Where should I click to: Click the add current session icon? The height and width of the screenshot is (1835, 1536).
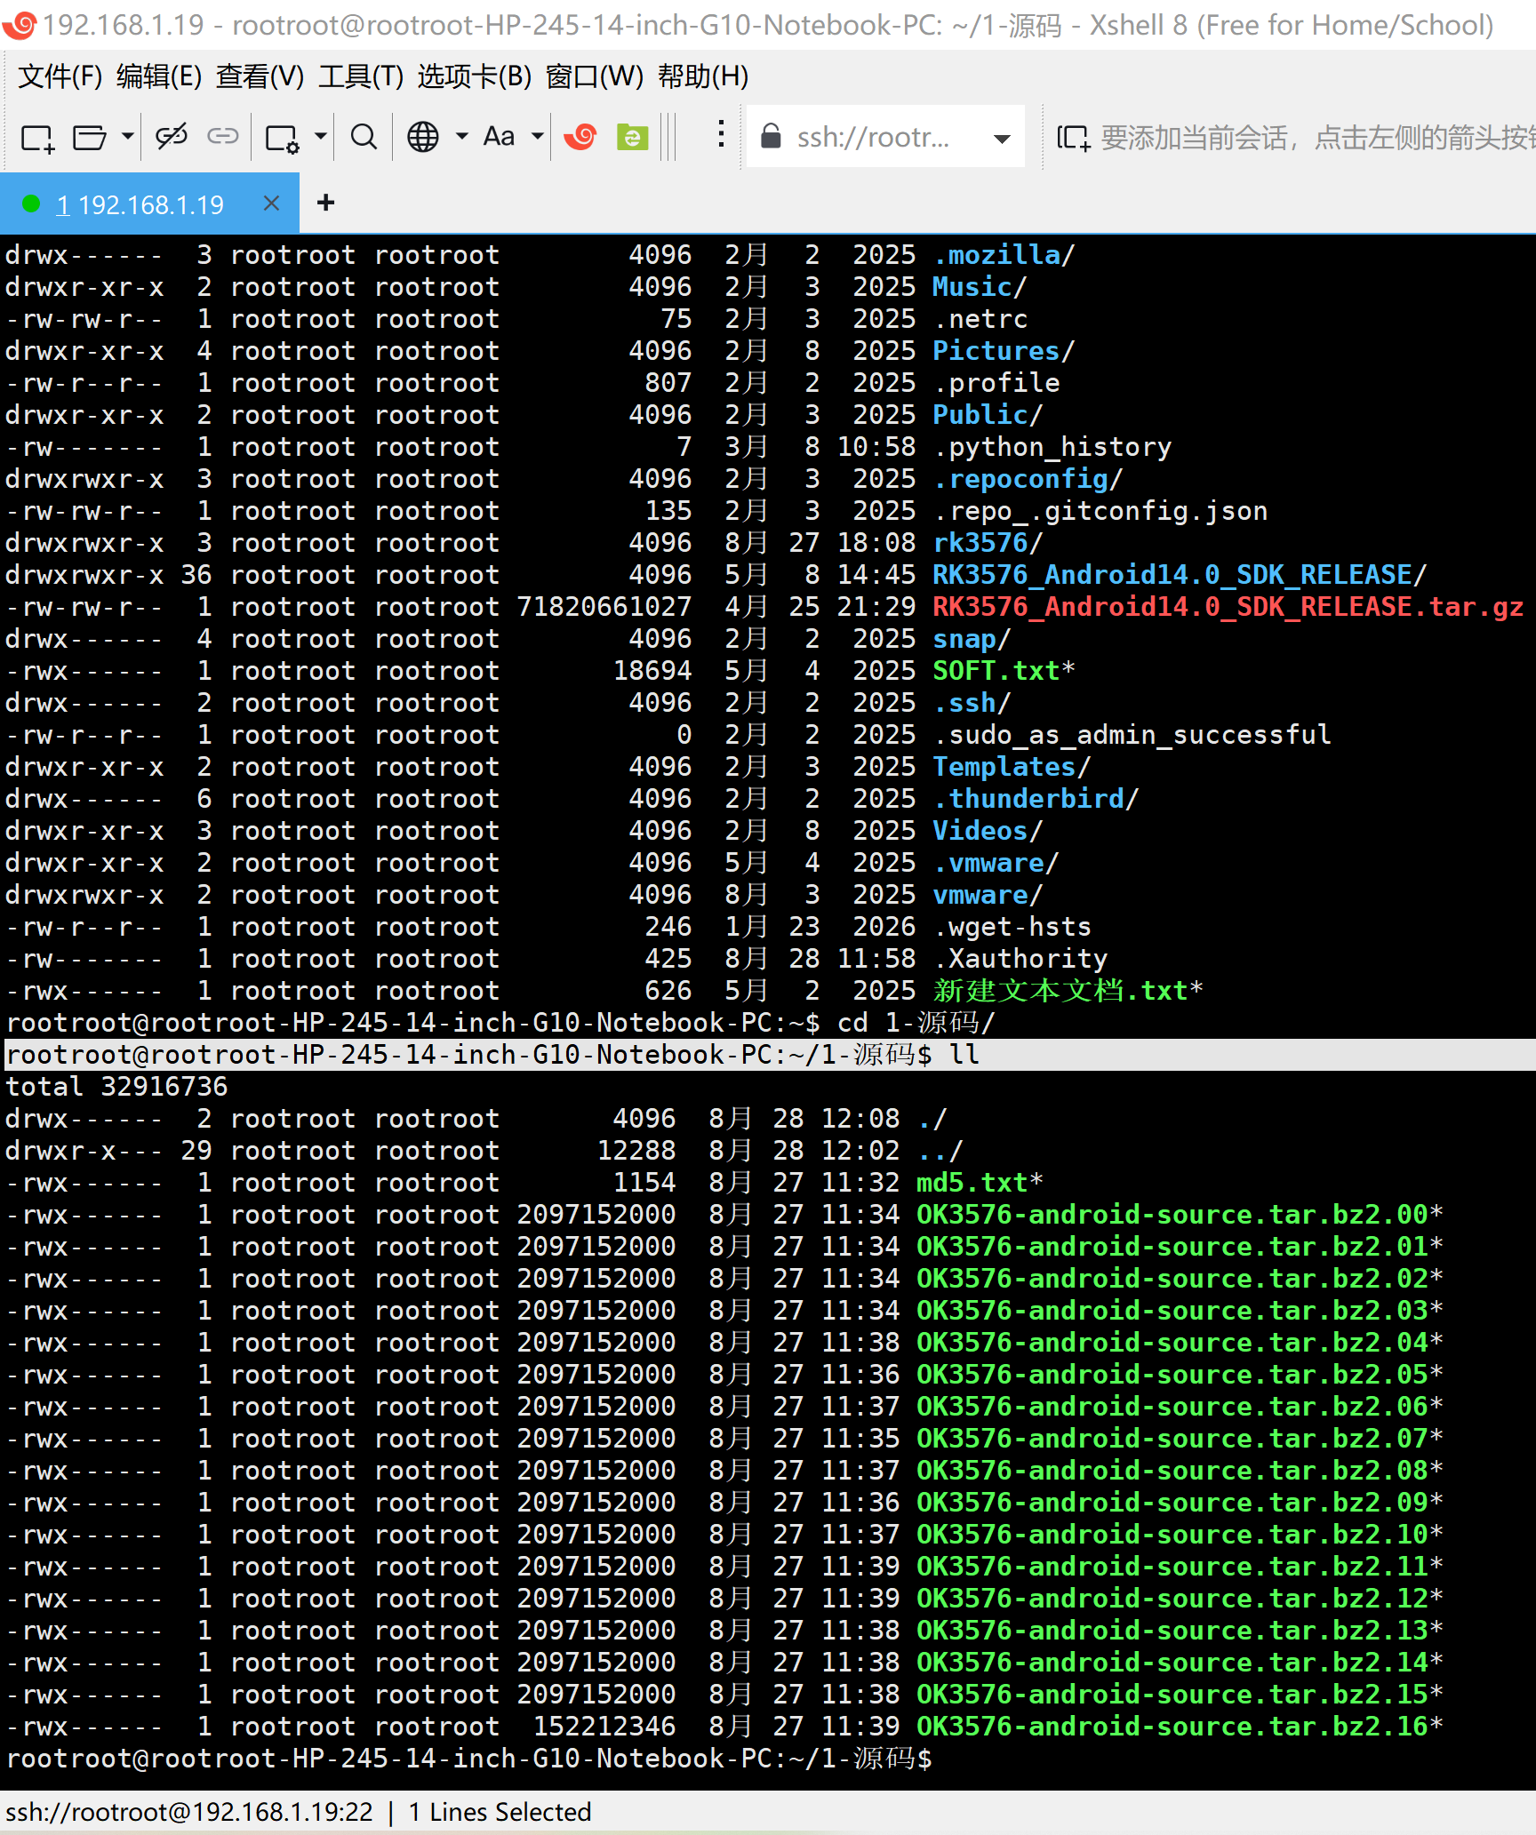(1073, 138)
